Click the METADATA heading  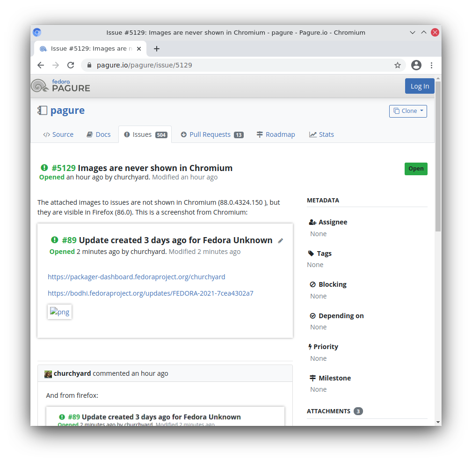pyautogui.click(x=323, y=201)
